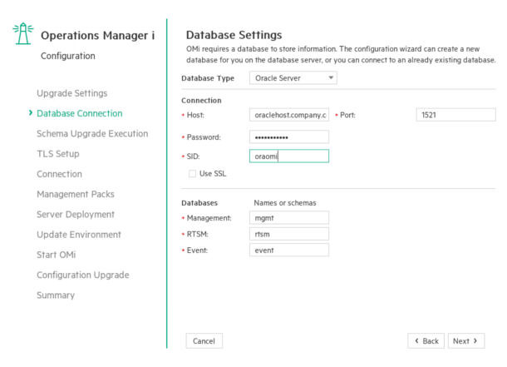Open the Database Type dropdown

293,78
